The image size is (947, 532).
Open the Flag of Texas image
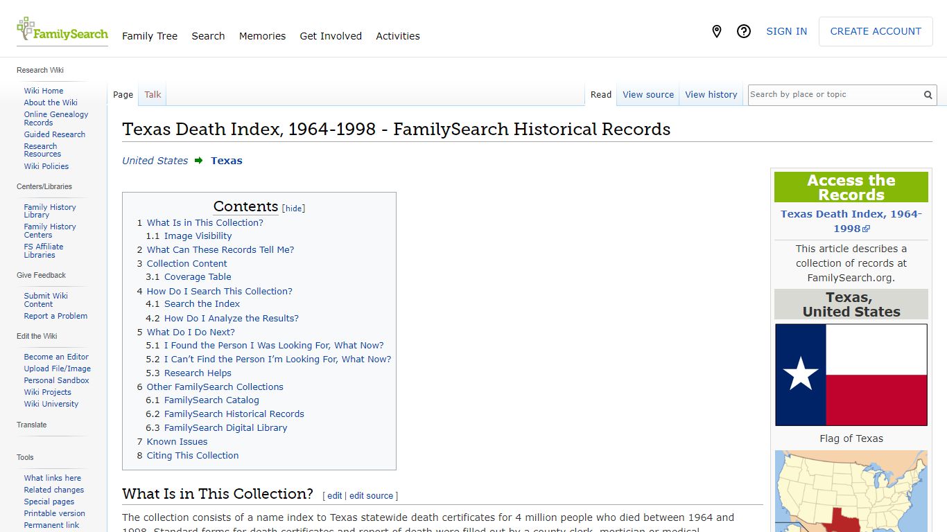pyautogui.click(x=851, y=375)
